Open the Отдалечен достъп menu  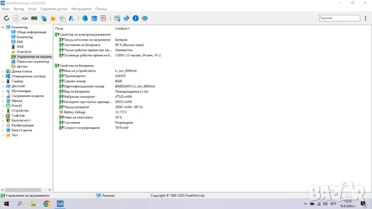coord(54,9)
